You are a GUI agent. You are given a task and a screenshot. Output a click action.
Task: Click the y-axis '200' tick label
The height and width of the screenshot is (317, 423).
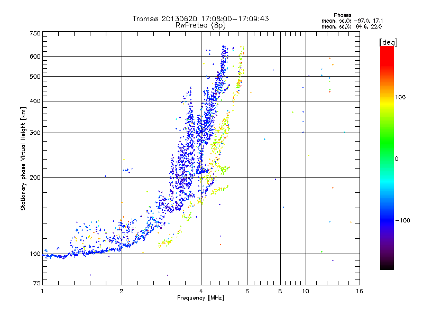pyautogui.click(x=35, y=178)
